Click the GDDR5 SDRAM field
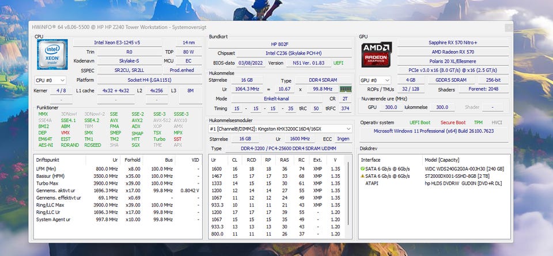This screenshot has height=256, width=553. click(450, 80)
